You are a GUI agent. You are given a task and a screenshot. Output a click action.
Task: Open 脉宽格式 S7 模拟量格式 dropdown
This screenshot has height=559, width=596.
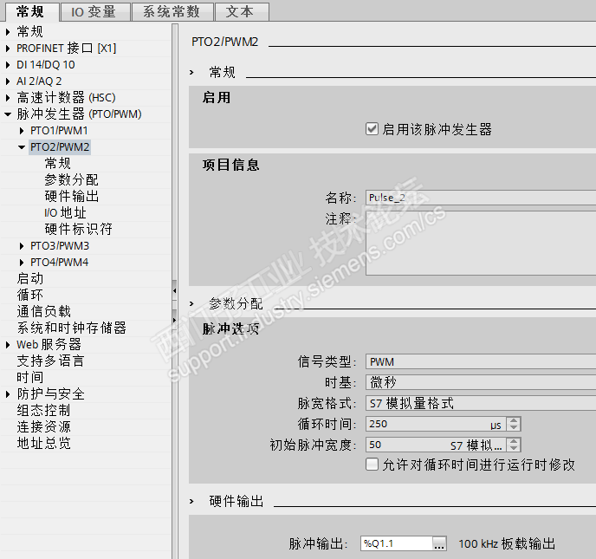click(481, 403)
